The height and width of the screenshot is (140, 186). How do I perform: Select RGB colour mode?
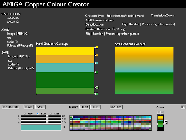point(37,113)
